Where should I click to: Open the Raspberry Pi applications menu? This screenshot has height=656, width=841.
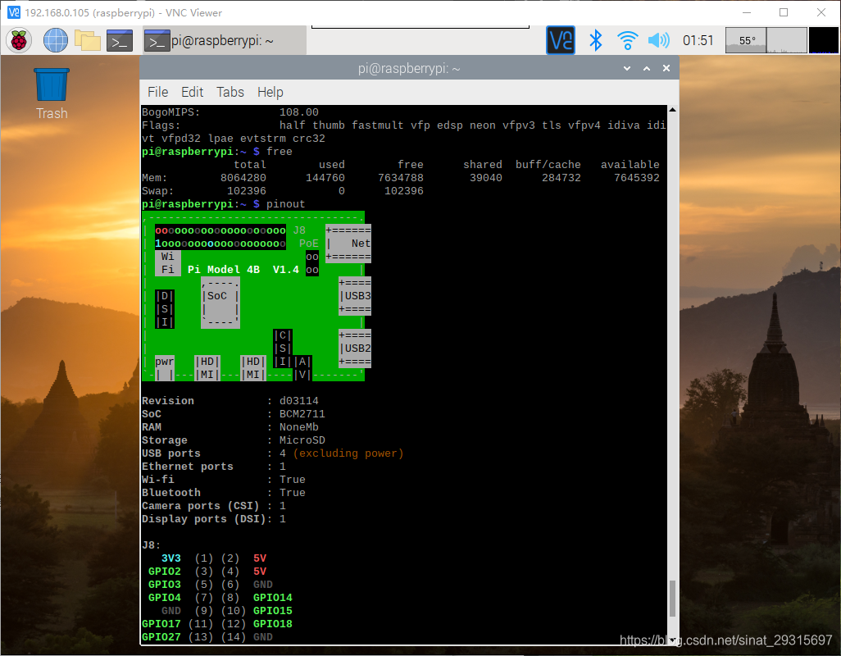click(19, 40)
